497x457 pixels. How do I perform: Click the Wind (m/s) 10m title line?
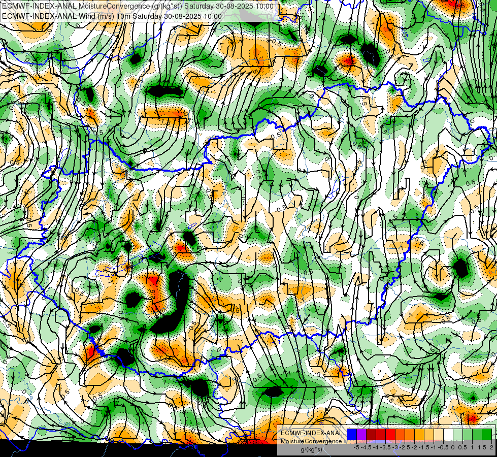(112, 16)
